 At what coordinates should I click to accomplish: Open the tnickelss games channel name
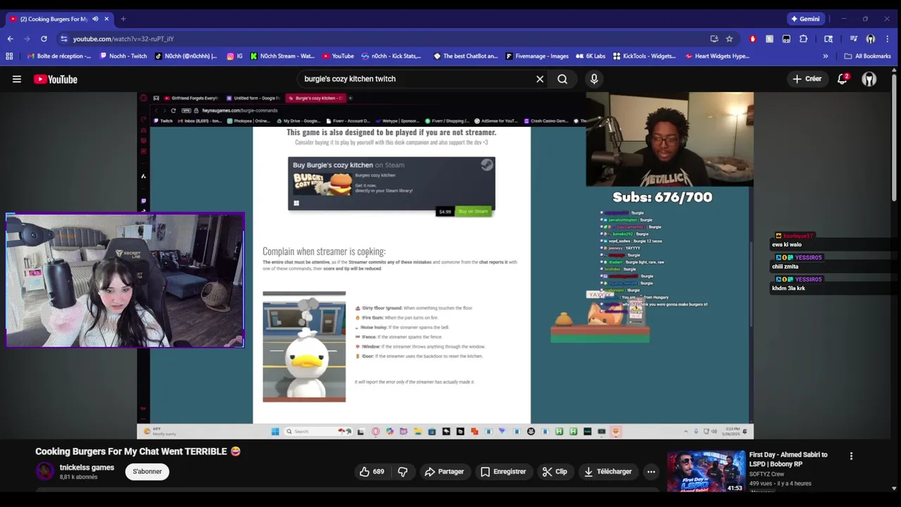(87, 468)
